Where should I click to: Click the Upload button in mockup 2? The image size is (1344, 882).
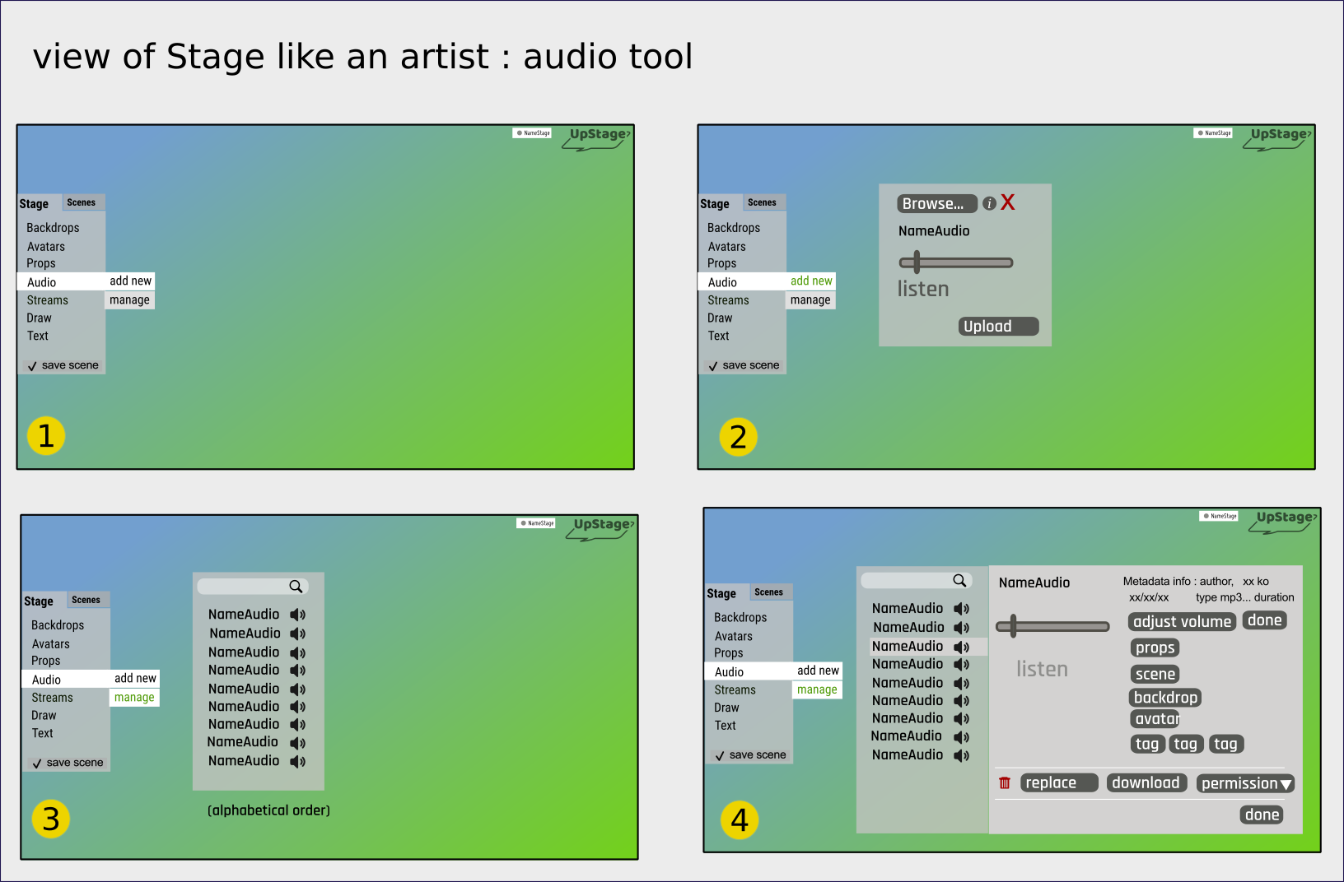[999, 327]
